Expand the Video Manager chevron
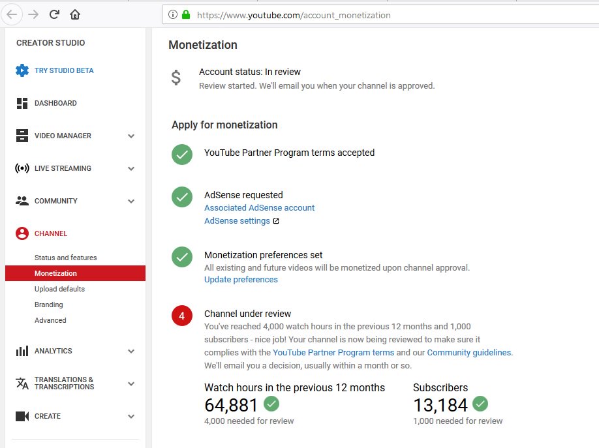The width and height of the screenshot is (599, 448). (131, 136)
